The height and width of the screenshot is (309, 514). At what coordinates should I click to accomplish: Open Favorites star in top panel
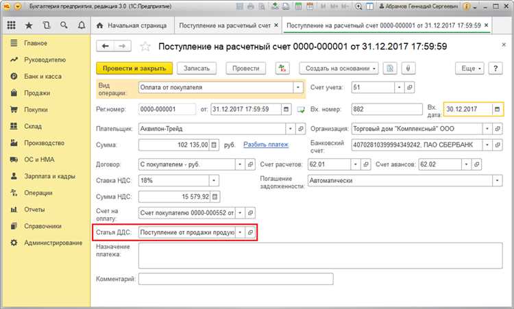pyautogui.click(x=29, y=25)
